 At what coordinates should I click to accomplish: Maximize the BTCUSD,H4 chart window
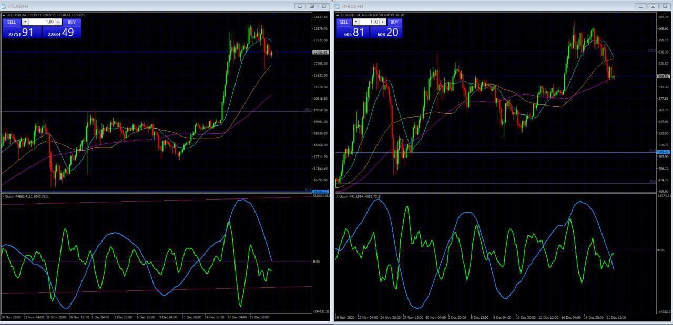[x=312, y=6]
